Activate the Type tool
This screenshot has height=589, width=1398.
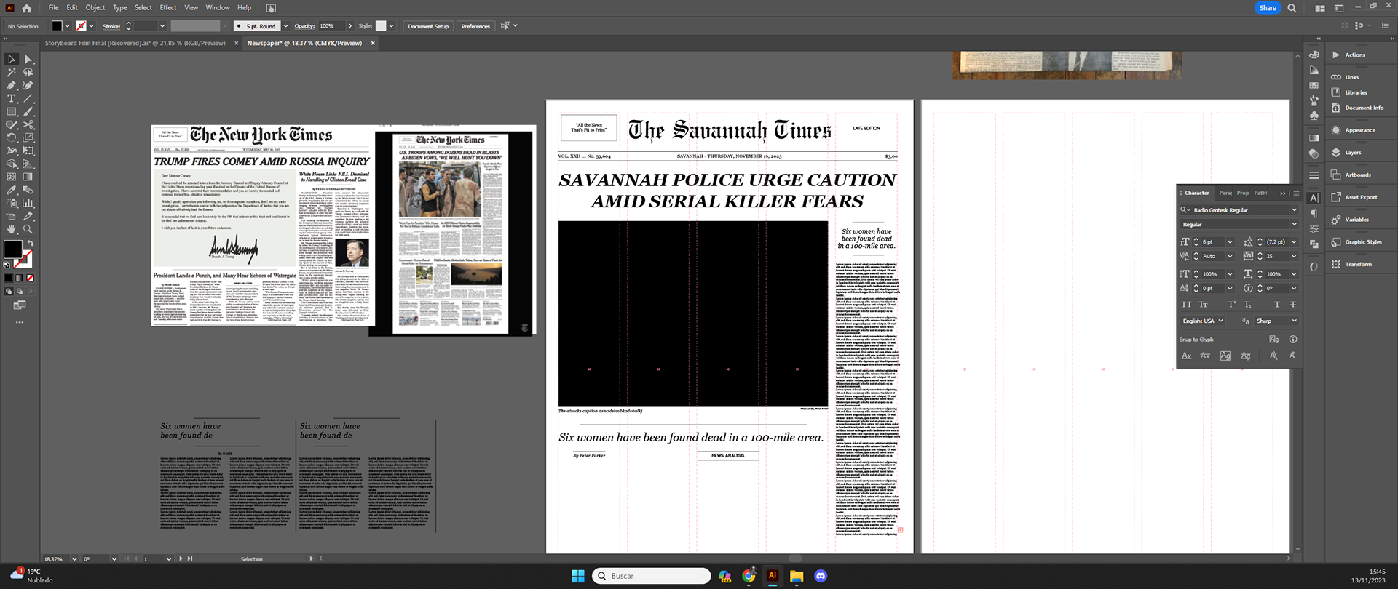12,98
